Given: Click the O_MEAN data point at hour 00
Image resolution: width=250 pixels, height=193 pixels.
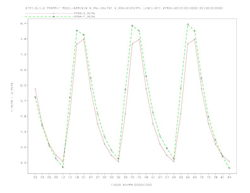Looking at the screenshot, I should [35, 89].
